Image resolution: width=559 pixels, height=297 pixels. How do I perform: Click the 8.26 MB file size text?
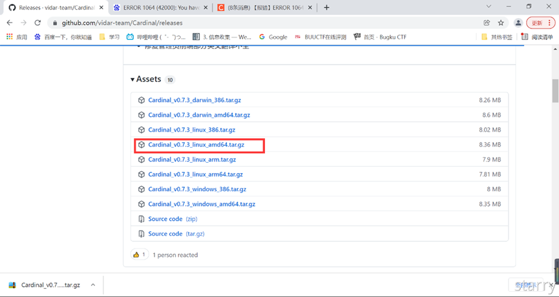pyautogui.click(x=490, y=100)
